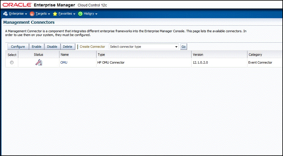Click the Status column header
The height and width of the screenshot is (156, 283).
point(39,55)
